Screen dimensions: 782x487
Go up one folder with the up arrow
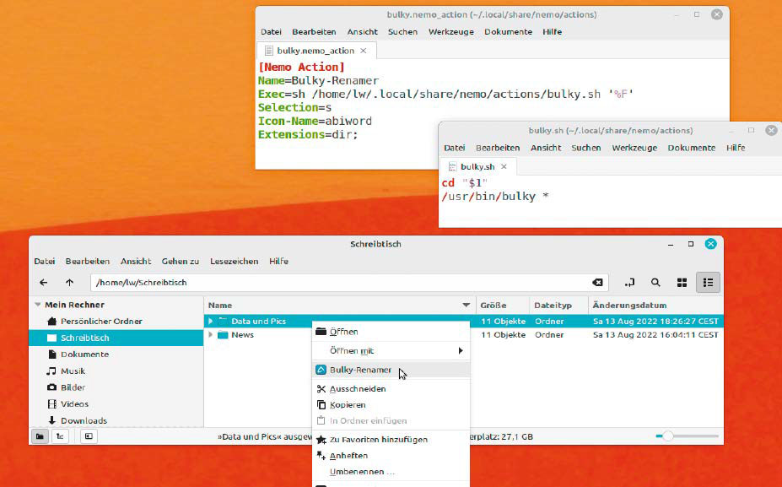[x=69, y=283]
